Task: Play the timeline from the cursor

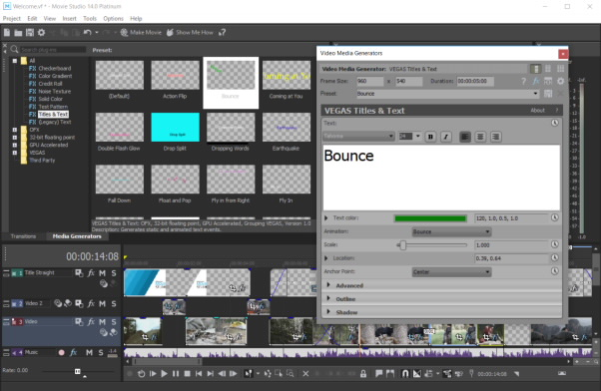Action: click(164, 374)
